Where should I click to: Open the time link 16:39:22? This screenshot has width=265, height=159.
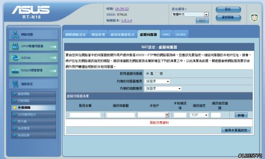(x=122, y=9)
